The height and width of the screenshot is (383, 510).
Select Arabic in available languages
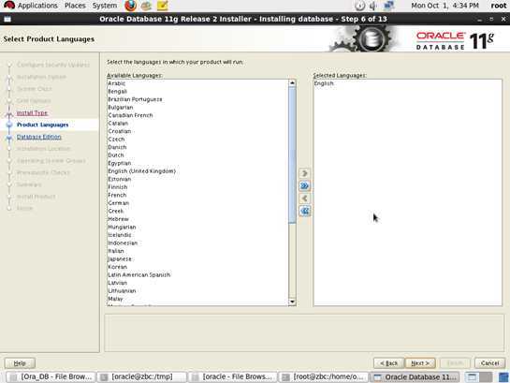[x=116, y=83]
